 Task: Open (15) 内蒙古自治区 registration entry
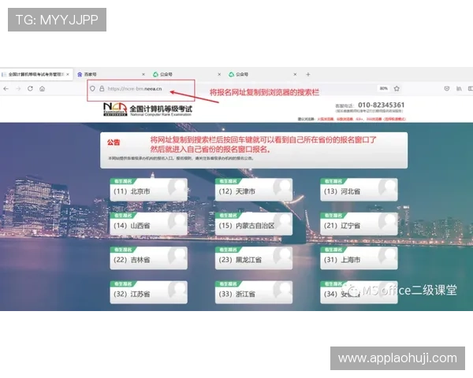pyautogui.click(x=254, y=224)
